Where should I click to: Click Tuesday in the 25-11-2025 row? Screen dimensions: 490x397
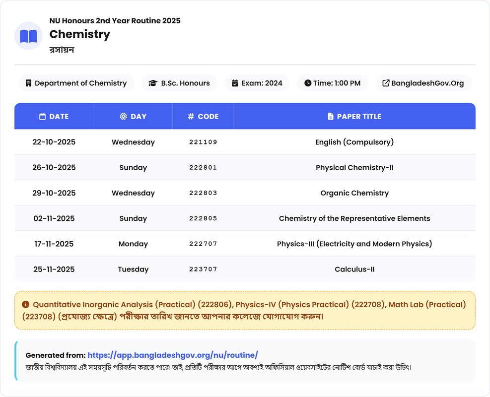pos(133,269)
